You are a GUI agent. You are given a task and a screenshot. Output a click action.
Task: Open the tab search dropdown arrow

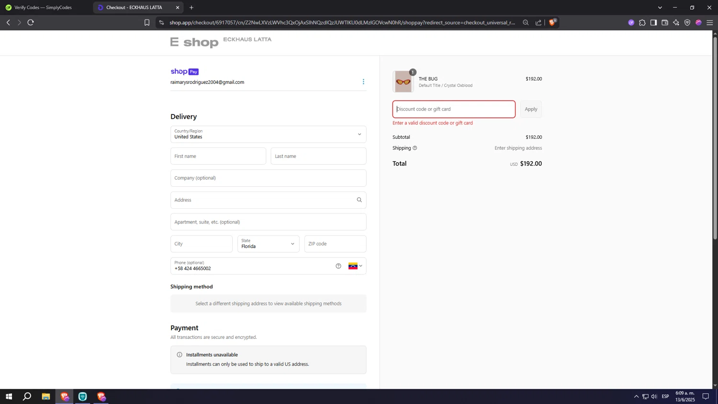tap(660, 8)
